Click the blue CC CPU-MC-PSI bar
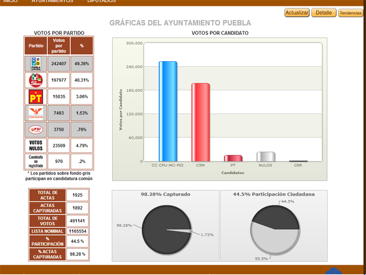This screenshot has height=275, width=366. click(x=168, y=111)
